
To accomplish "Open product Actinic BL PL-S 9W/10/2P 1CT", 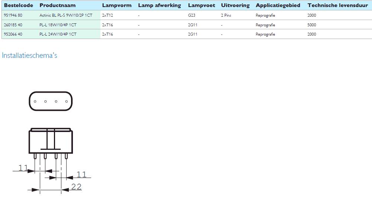I will point(66,16).
